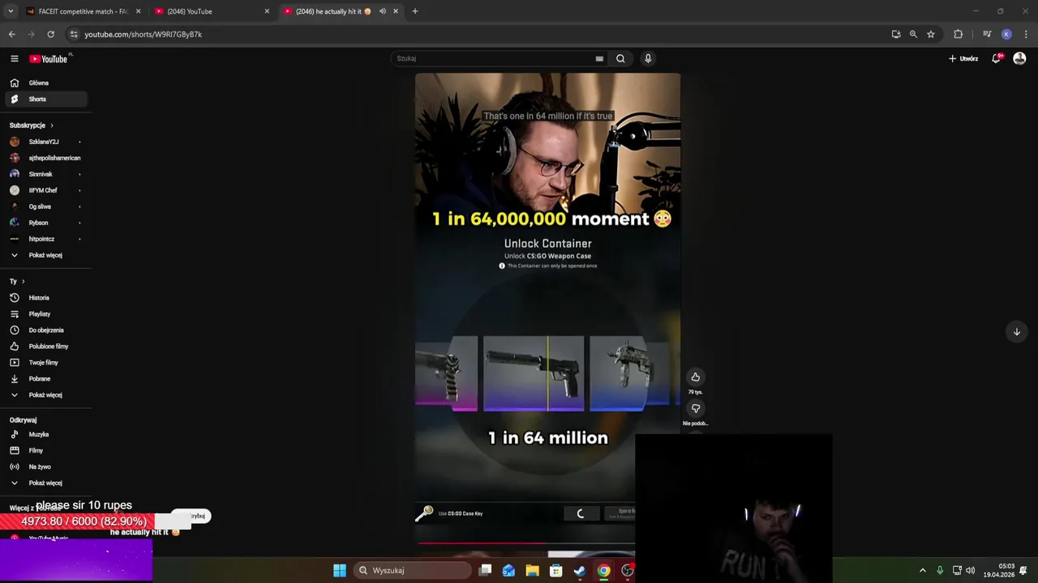Open Microsoft Store from the taskbar
The width and height of the screenshot is (1038, 583).
click(x=555, y=570)
